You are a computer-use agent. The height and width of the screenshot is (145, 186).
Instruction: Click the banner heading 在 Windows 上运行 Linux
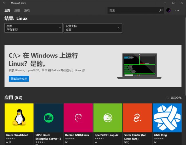coord(43,60)
